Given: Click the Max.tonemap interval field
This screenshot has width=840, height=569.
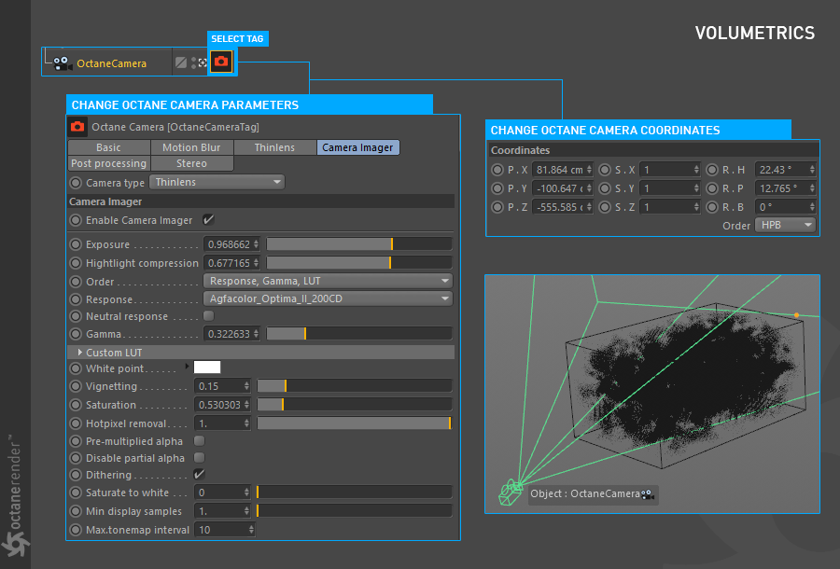Looking at the screenshot, I should click(x=224, y=530).
